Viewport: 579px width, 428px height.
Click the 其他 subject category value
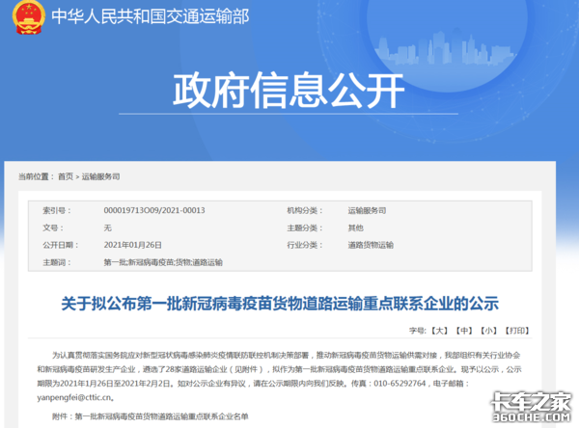pos(355,227)
